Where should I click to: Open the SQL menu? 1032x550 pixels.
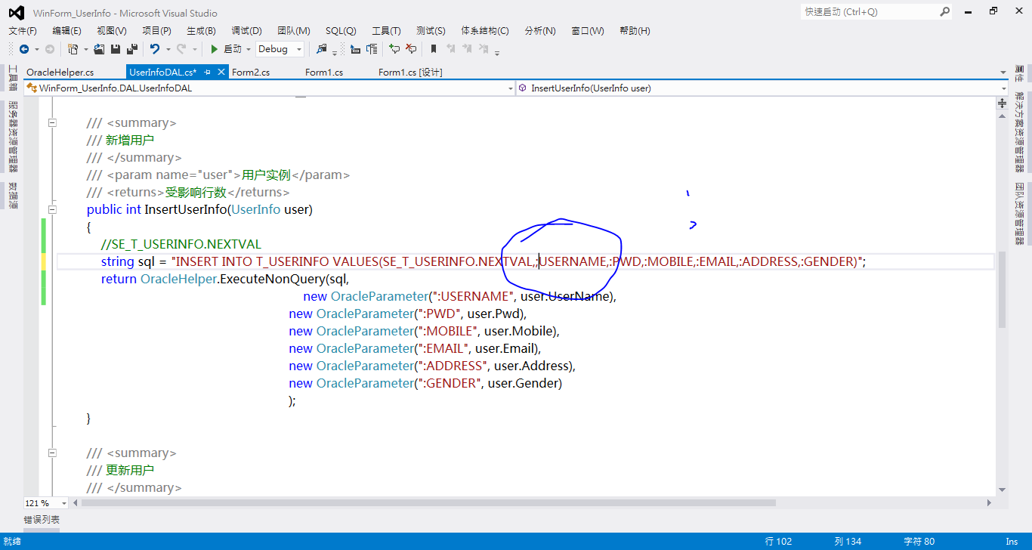[341, 30]
